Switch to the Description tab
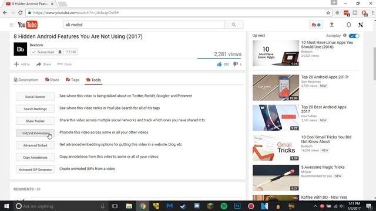The width and height of the screenshot is (376, 211). (x=26, y=80)
